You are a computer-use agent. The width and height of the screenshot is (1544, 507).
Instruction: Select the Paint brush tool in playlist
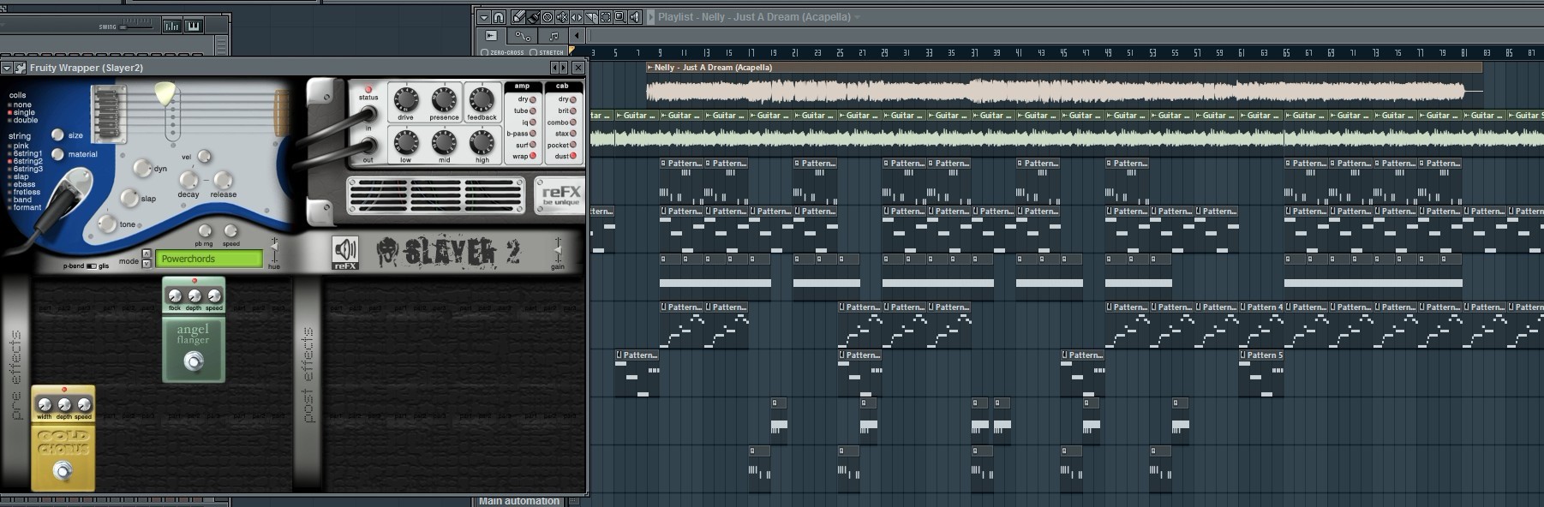(533, 17)
